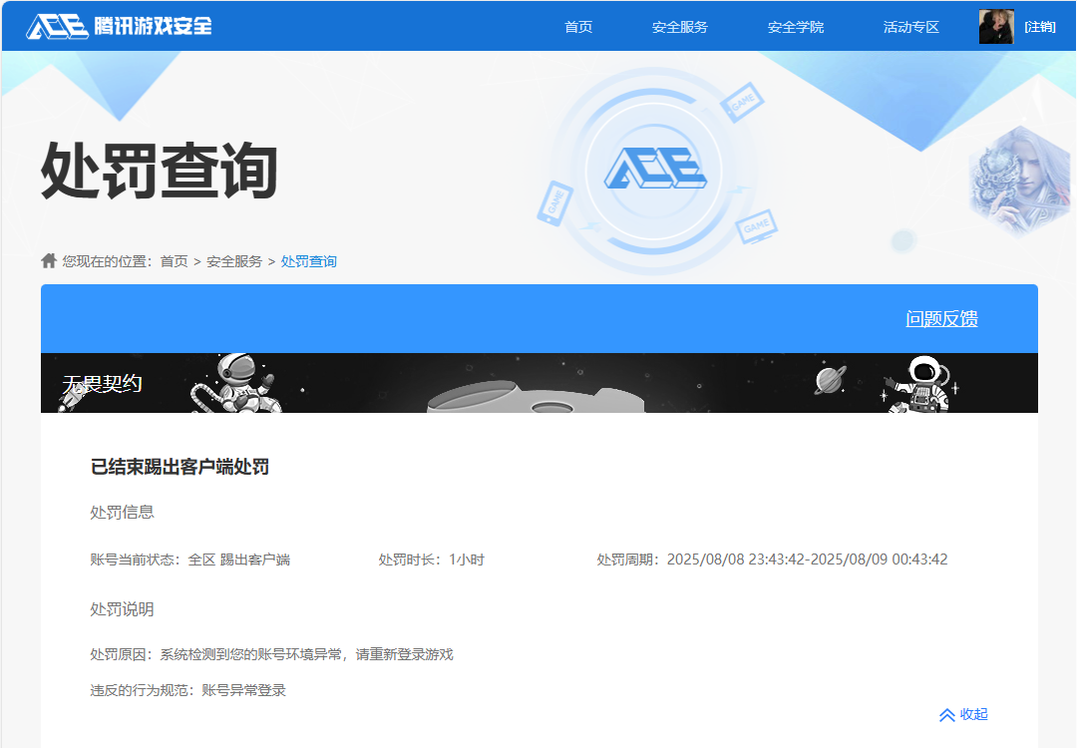Open the 首页 navigation menu item

(578, 27)
